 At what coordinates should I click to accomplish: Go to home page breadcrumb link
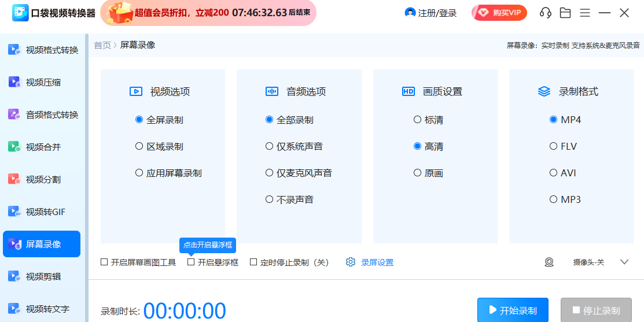tap(102, 45)
